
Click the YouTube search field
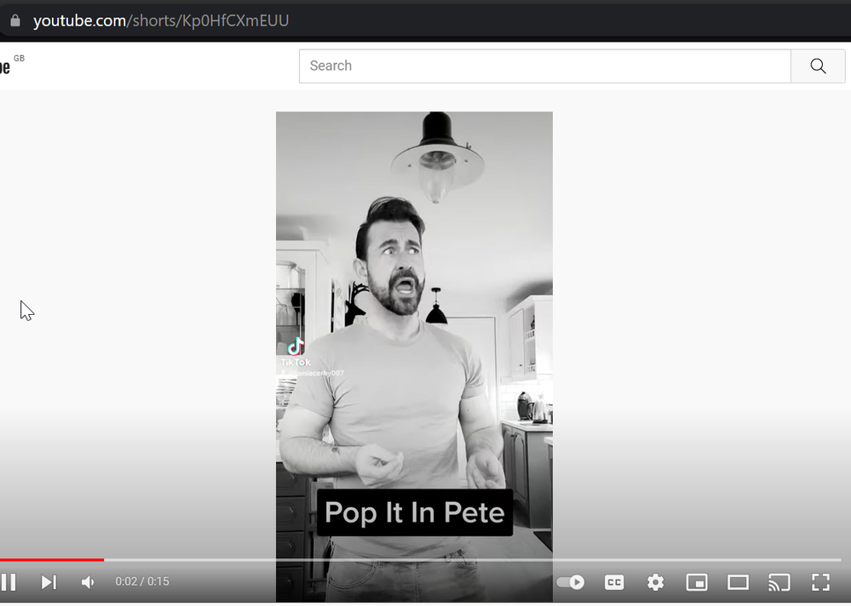pyautogui.click(x=545, y=66)
